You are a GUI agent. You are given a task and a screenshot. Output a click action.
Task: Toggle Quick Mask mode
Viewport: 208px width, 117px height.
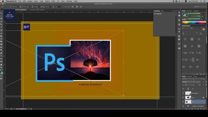click(1, 76)
